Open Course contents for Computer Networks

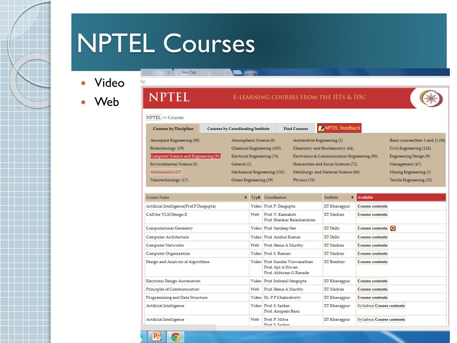[x=373, y=245]
